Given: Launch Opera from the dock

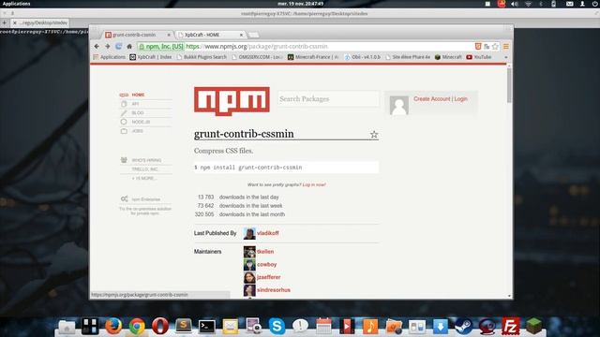Looking at the screenshot, I should tap(160, 327).
